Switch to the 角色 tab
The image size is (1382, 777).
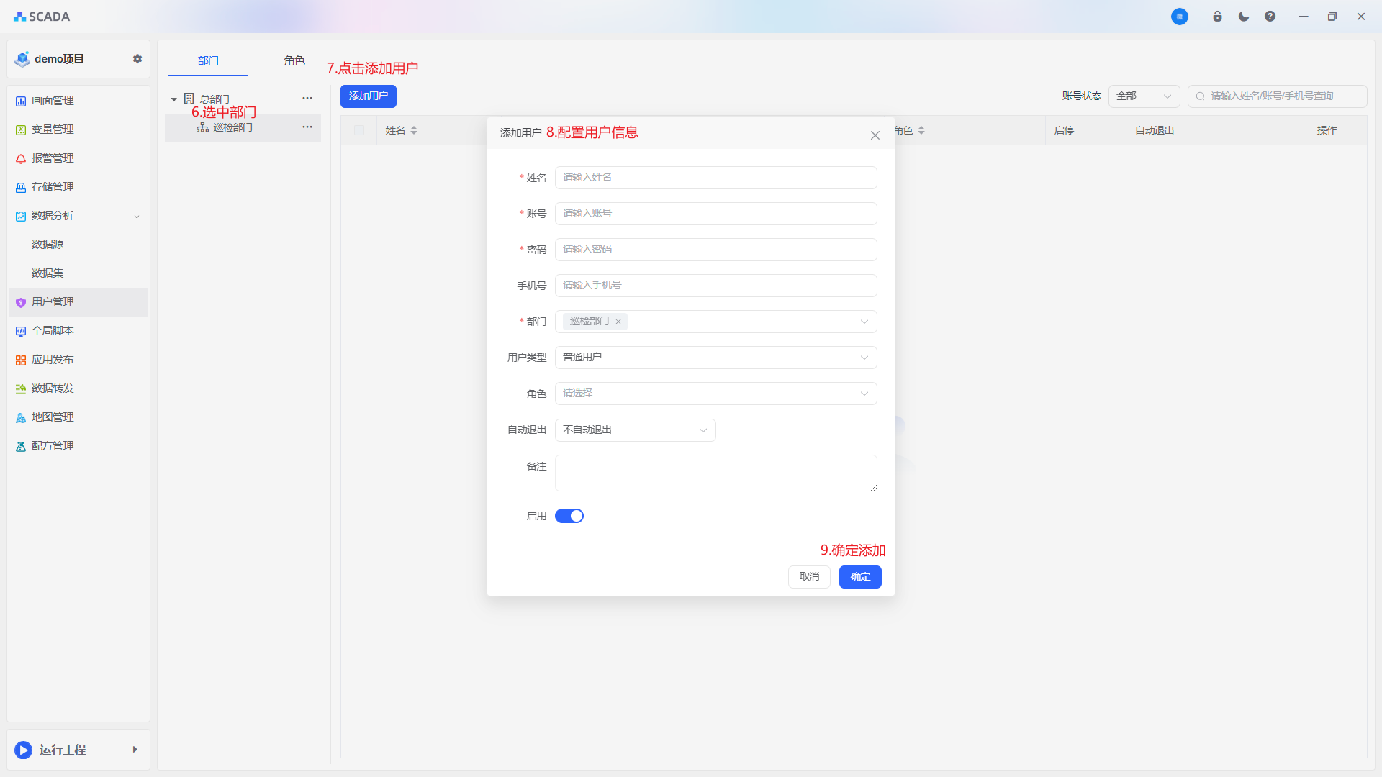(294, 60)
